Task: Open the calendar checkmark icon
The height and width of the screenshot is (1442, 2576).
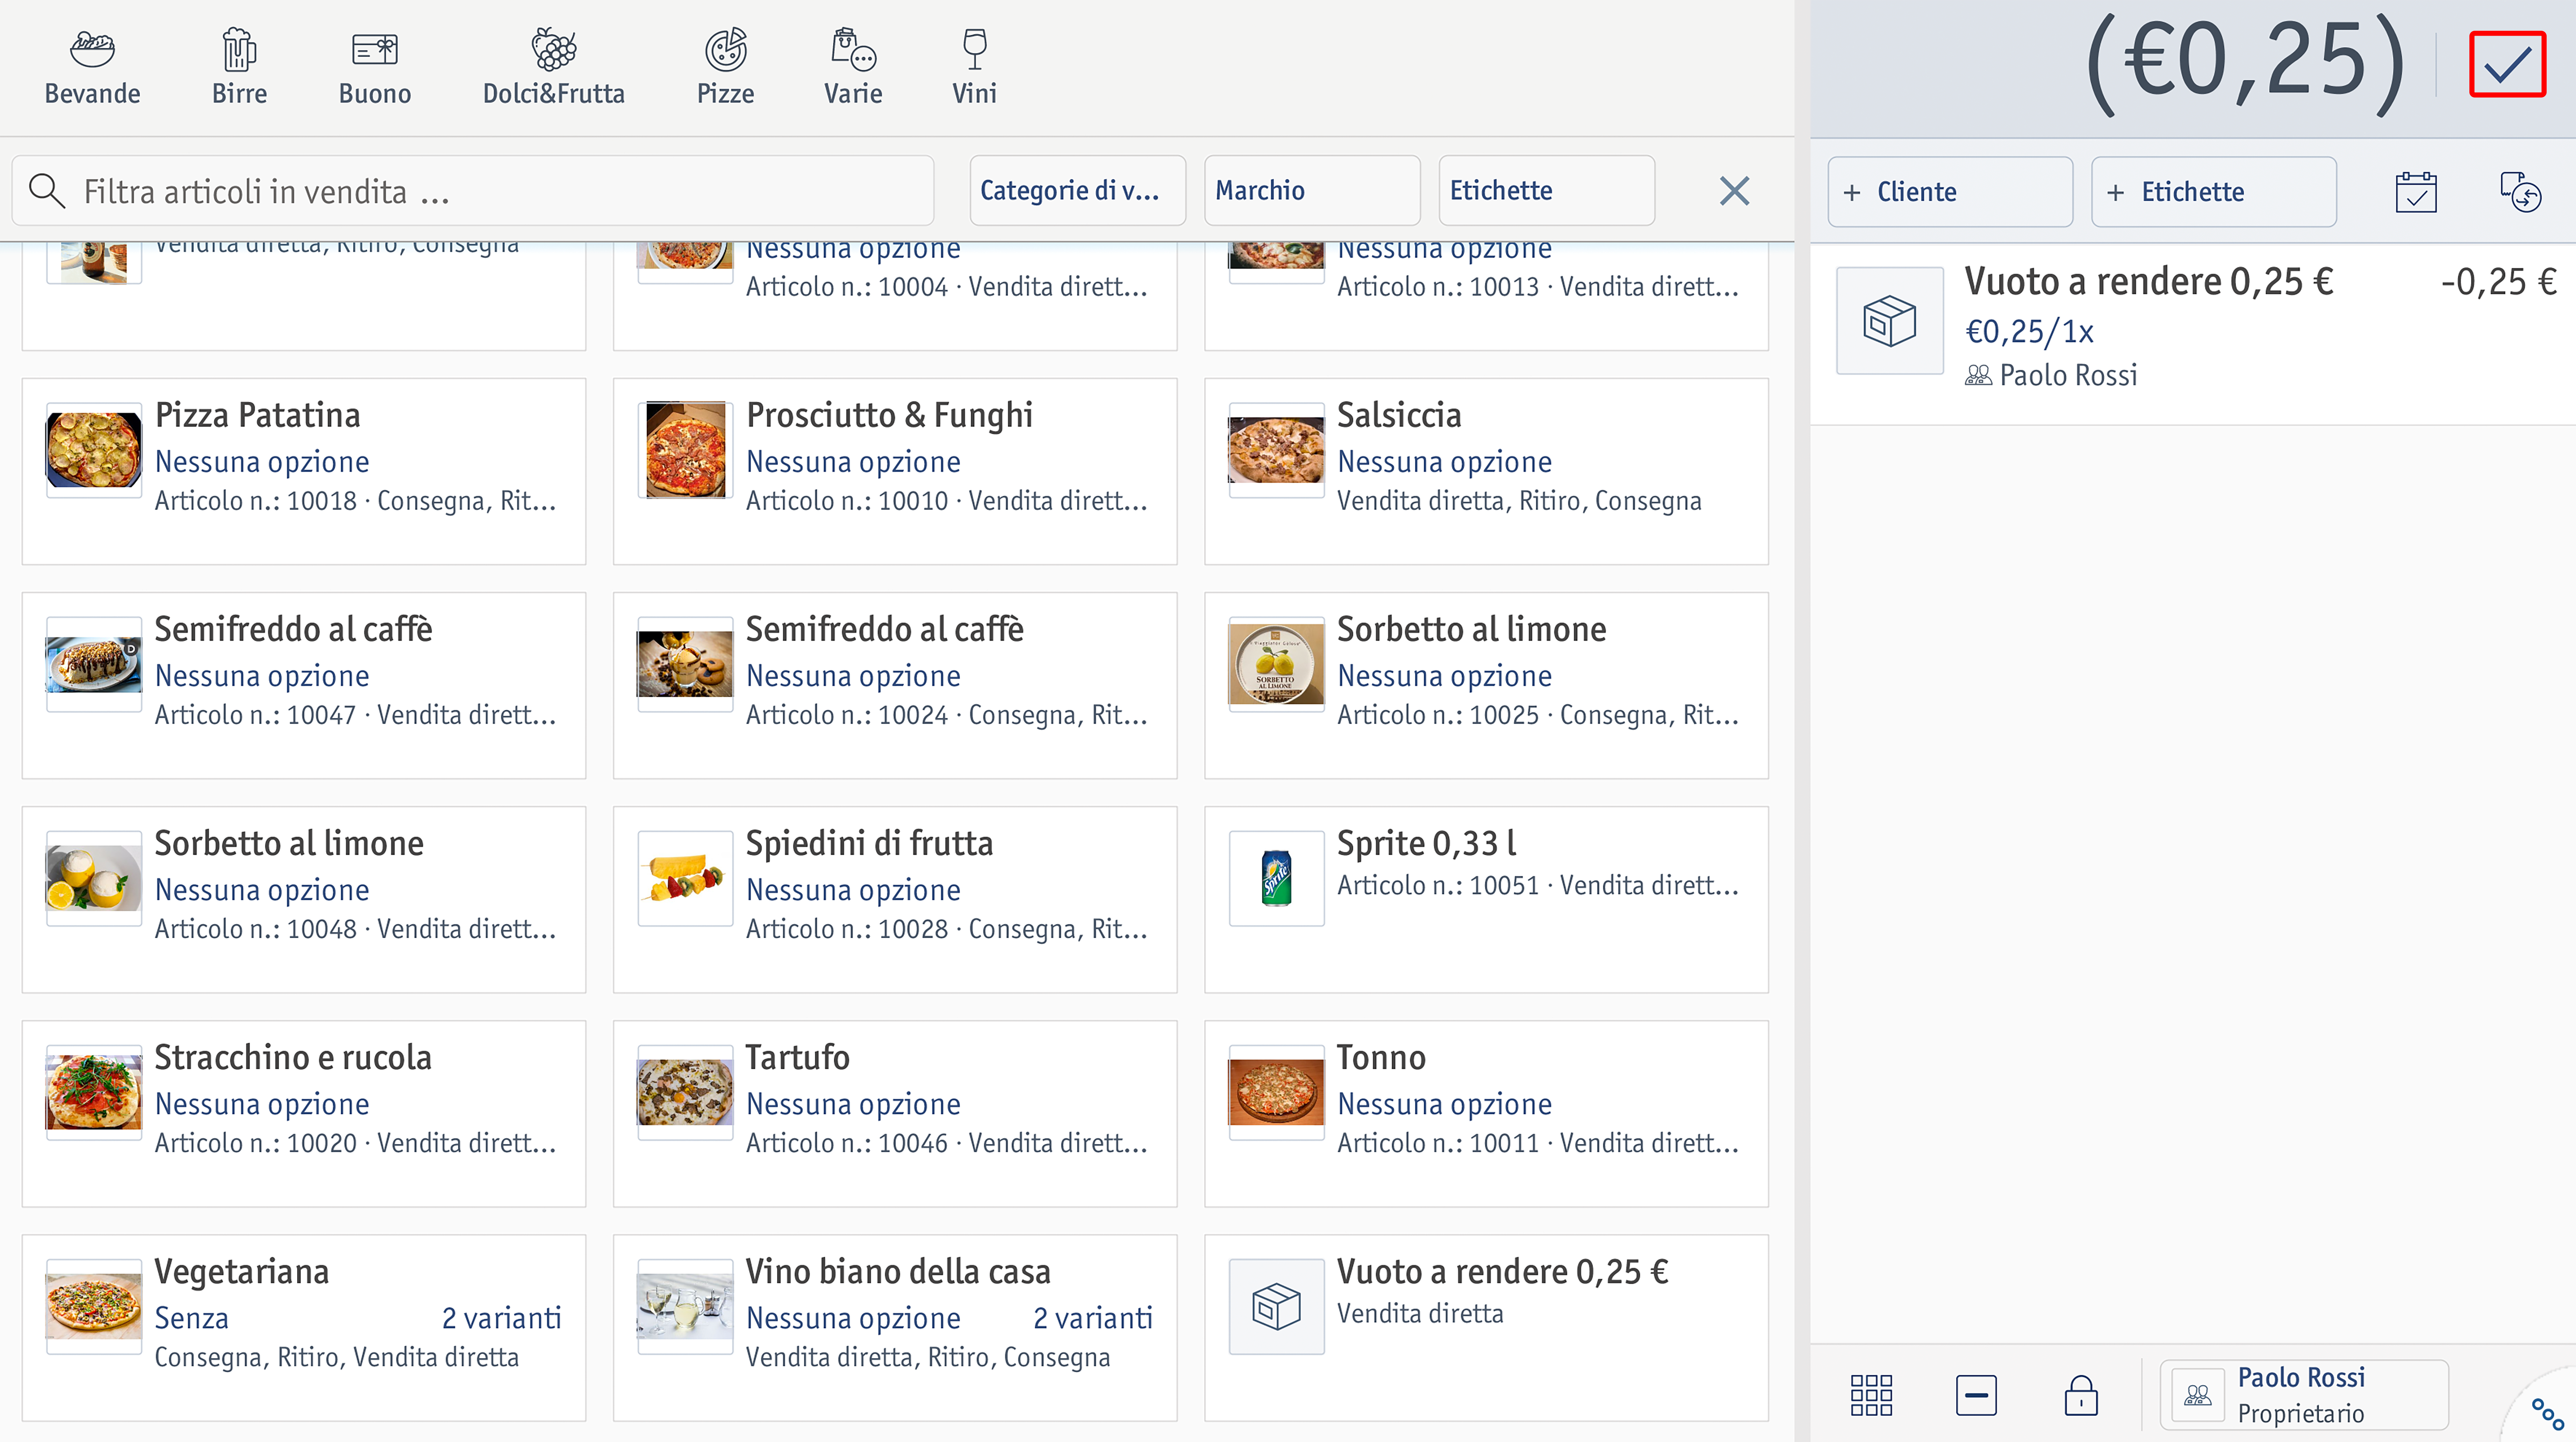Action: pyautogui.click(x=2416, y=192)
